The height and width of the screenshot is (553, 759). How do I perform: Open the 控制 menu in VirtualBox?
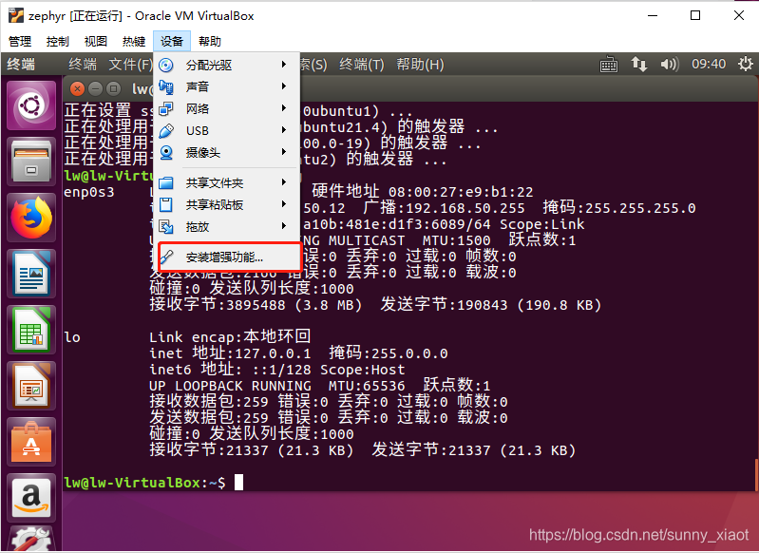[58, 41]
